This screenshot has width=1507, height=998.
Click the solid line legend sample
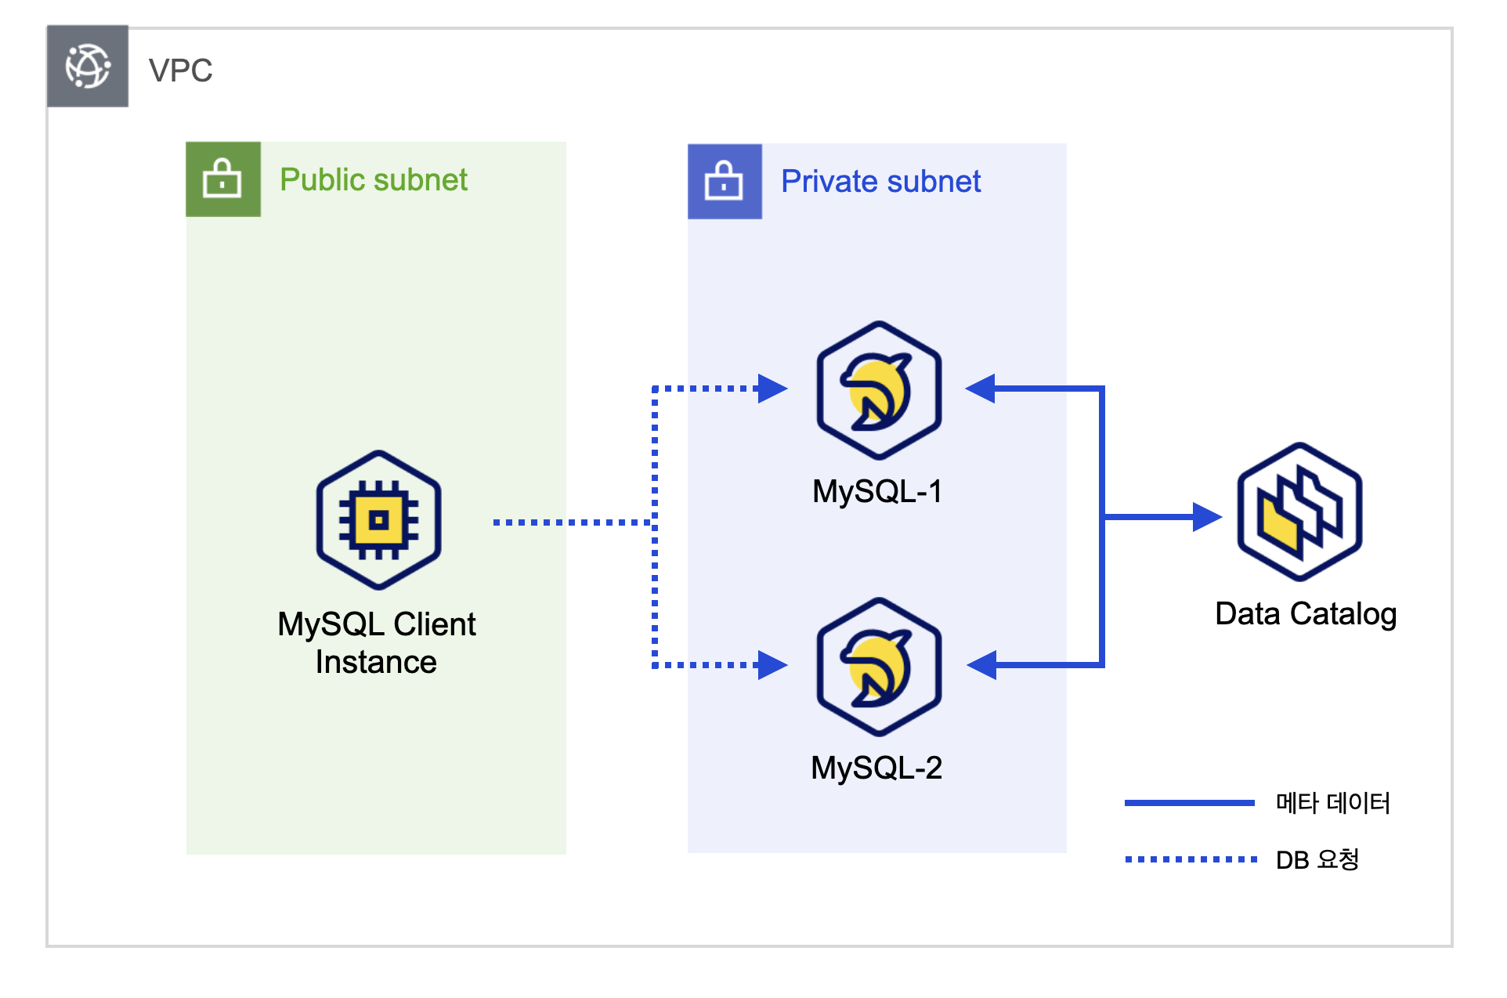click(x=1190, y=803)
